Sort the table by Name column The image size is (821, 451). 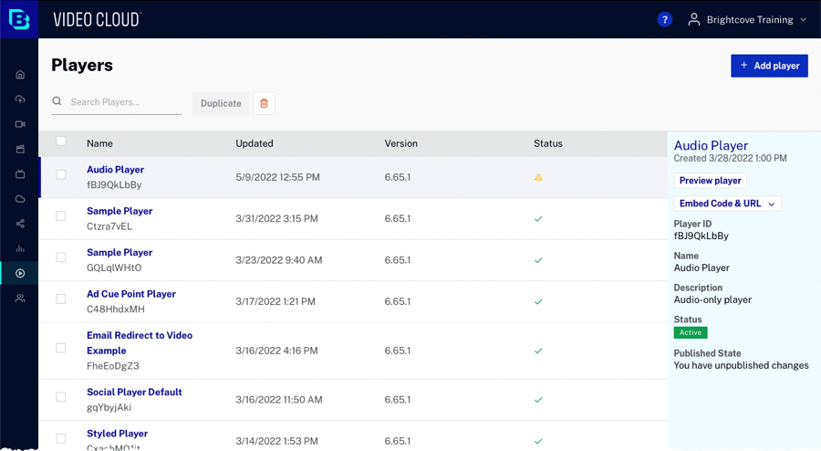[x=99, y=143]
